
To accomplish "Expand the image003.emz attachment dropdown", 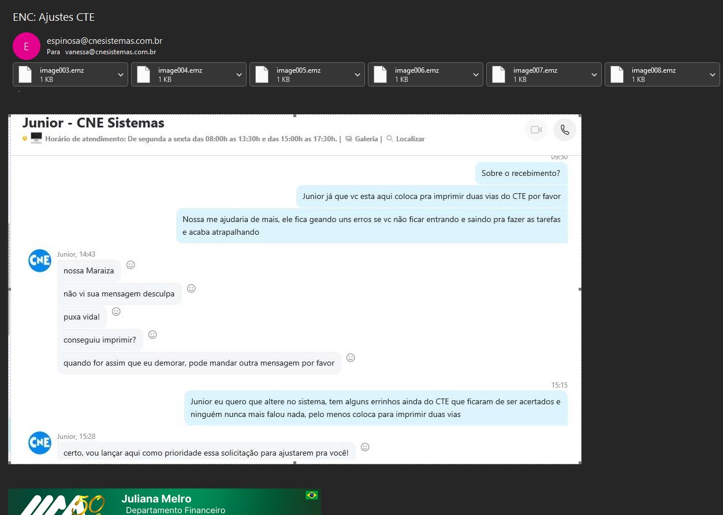I will coord(120,74).
